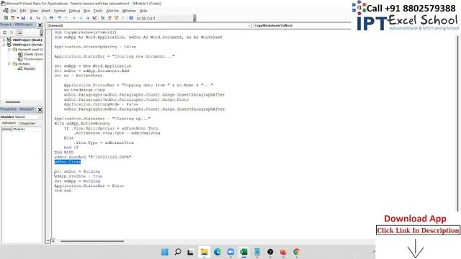461x259 pixels.
Task: Click the blue Help question mark icon
Action: 131,18
